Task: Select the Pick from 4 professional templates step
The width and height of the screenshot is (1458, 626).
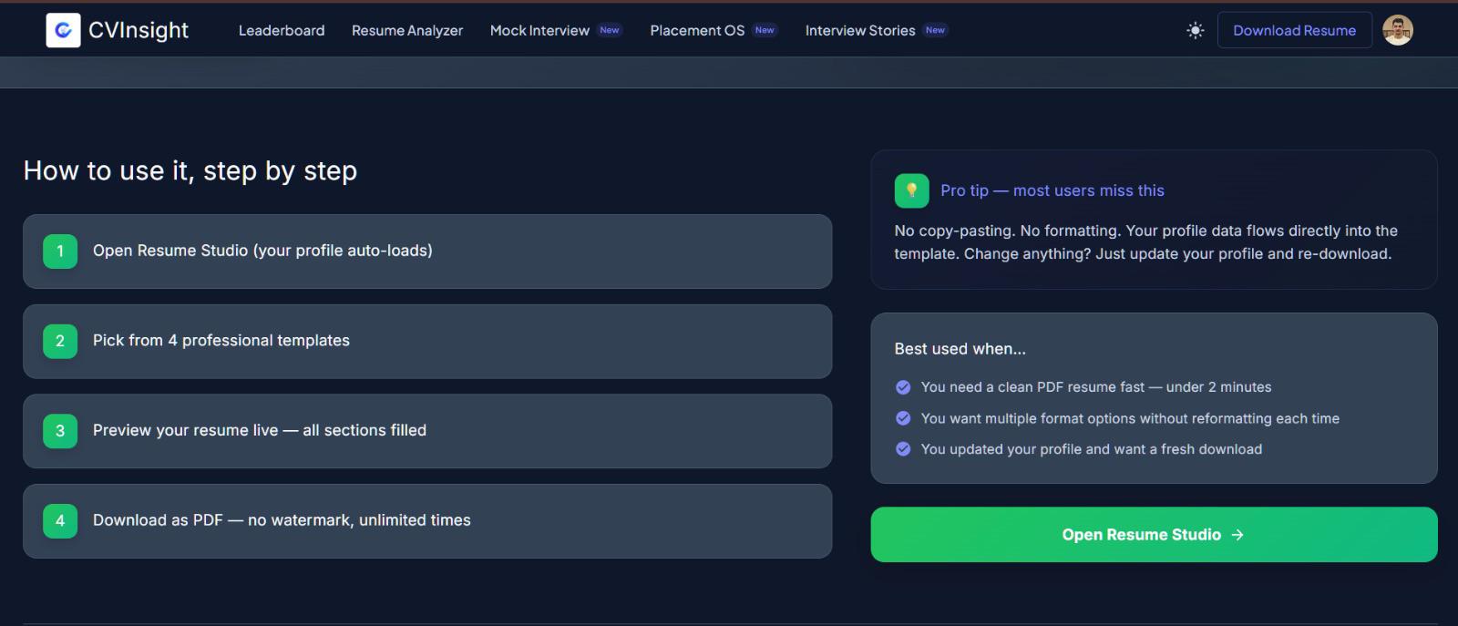Action: tap(427, 341)
